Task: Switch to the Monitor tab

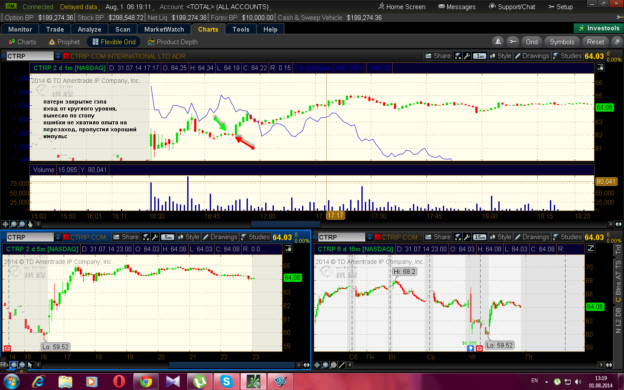Action: [x=20, y=29]
